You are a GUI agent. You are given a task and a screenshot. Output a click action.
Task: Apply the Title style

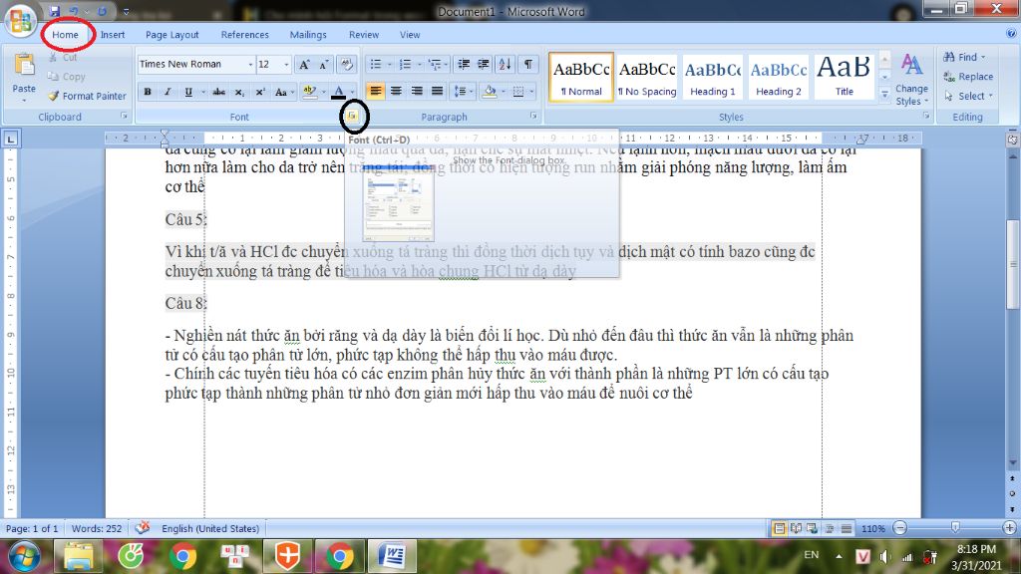[844, 77]
